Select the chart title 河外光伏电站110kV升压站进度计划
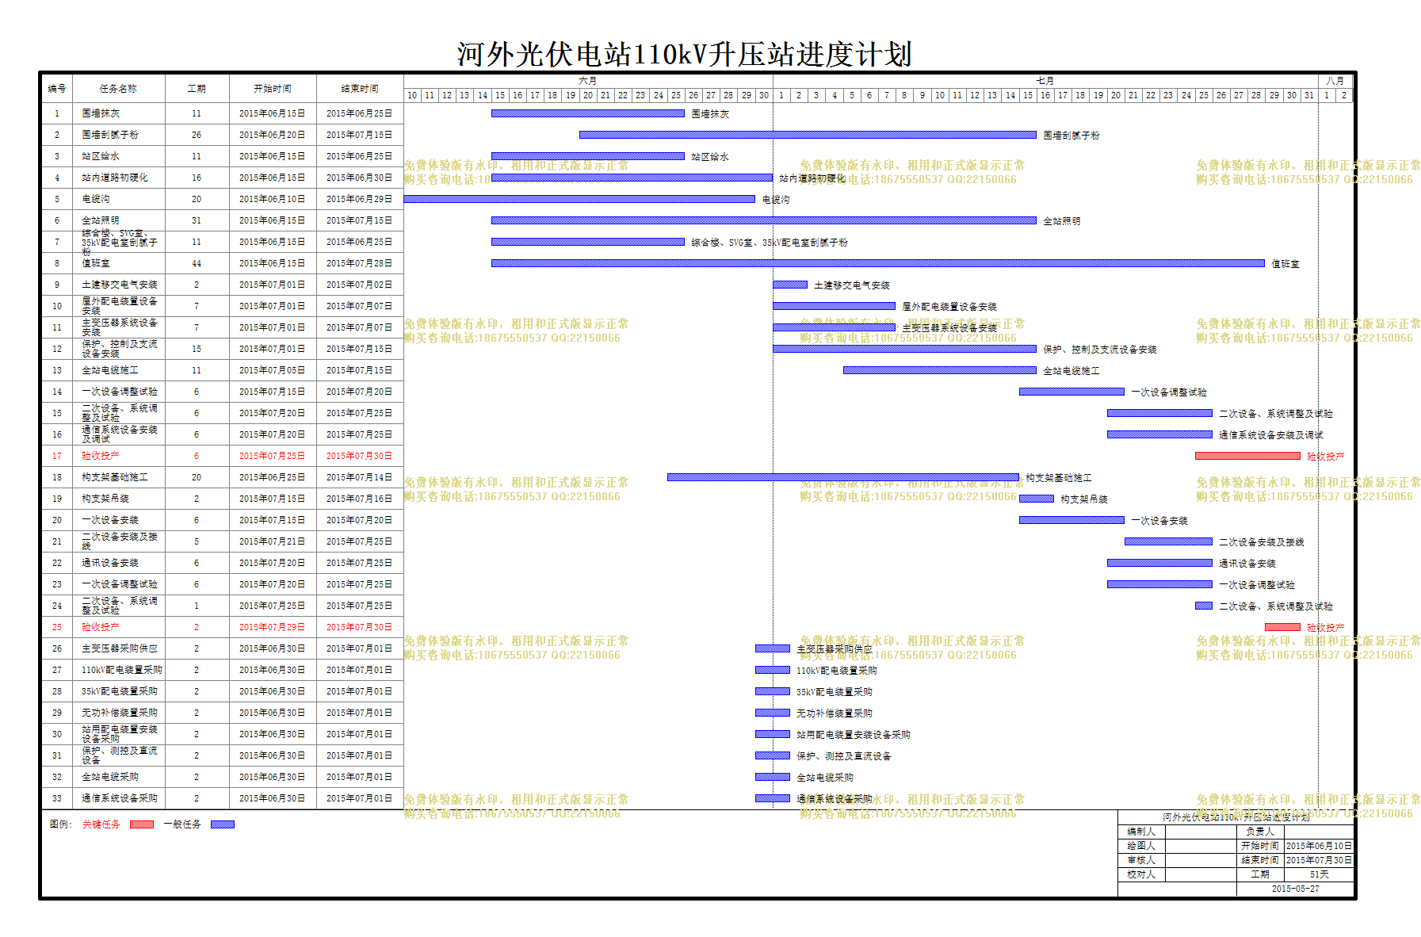 pos(684,54)
